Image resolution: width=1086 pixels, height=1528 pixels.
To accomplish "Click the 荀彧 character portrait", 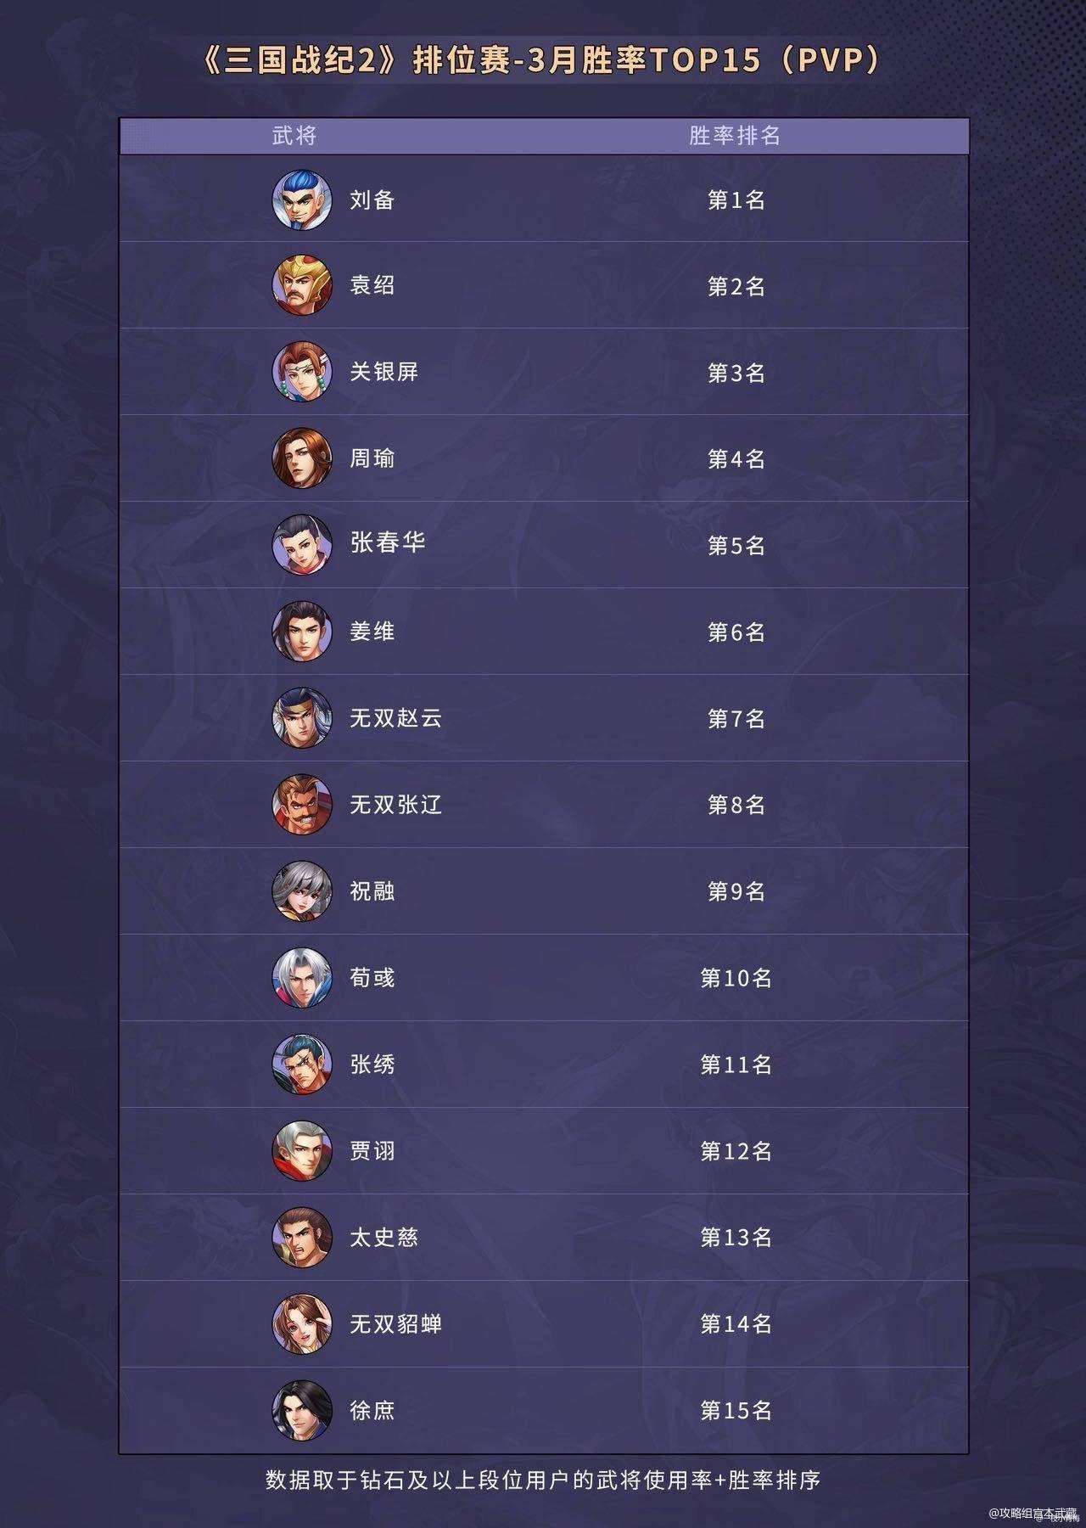I will (302, 978).
